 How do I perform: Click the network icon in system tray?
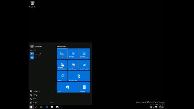click(x=151, y=107)
